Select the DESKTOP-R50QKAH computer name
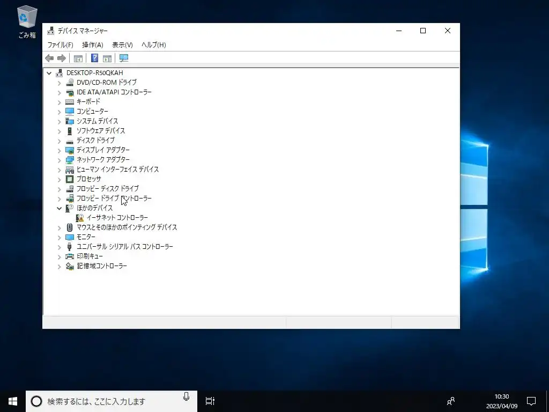This screenshot has width=549, height=412. [94, 73]
